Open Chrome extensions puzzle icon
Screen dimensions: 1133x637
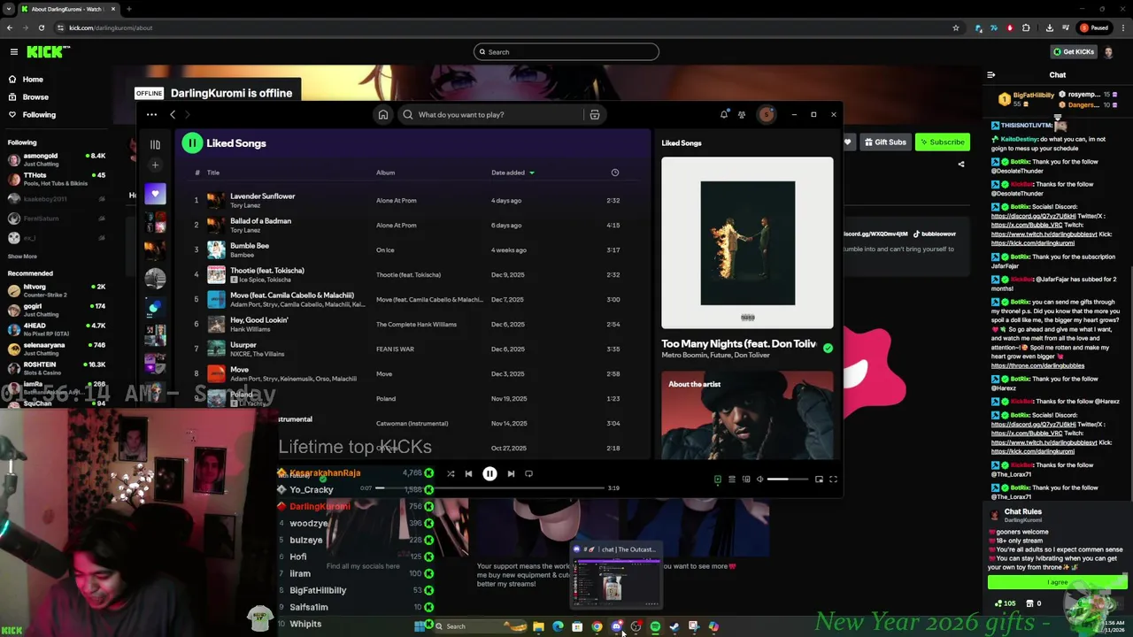[1026, 27]
